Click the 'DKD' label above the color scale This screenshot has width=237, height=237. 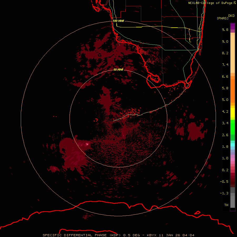pyautogui.click(x=231, y=16)
